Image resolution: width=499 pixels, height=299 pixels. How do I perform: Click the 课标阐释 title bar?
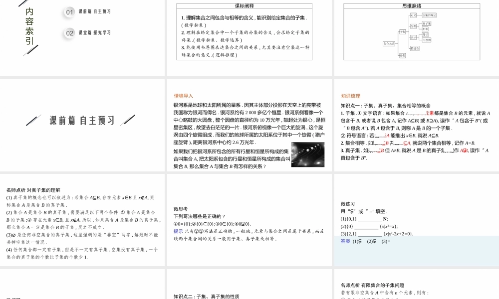pyautogui.click(x=245, y=6)
